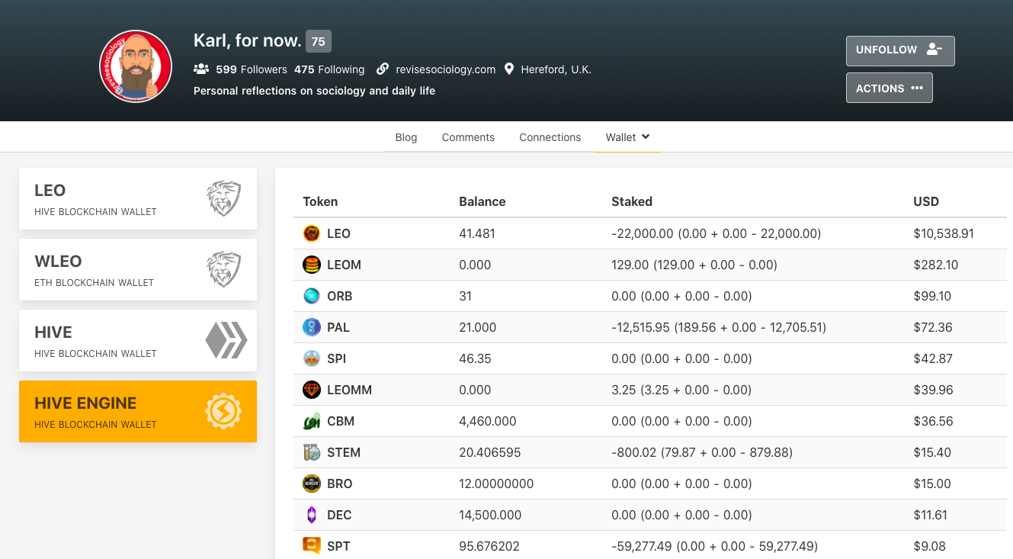Open the 599 Followers list
Screen dimensions: 1013x559
click(252, 69)
